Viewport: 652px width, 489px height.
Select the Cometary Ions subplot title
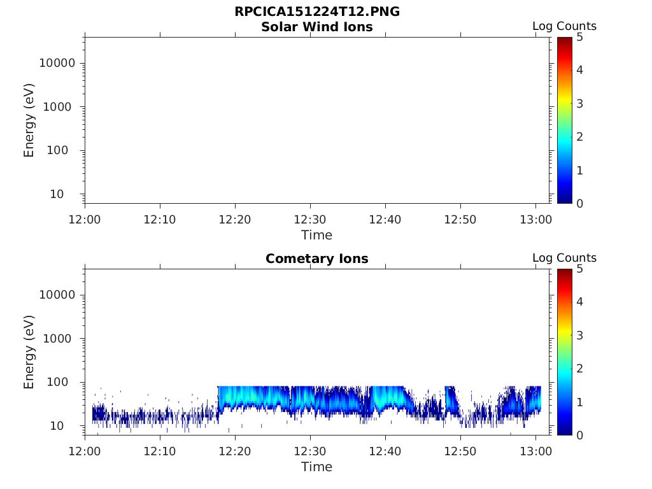tap(317, 259)
